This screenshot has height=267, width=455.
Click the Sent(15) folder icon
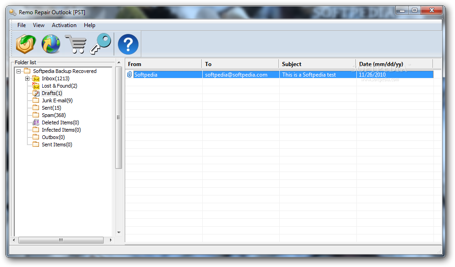(x=36, y=108)
